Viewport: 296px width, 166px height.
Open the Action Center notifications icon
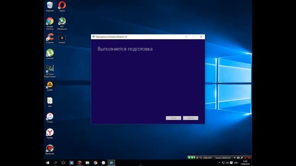[231, 163]
